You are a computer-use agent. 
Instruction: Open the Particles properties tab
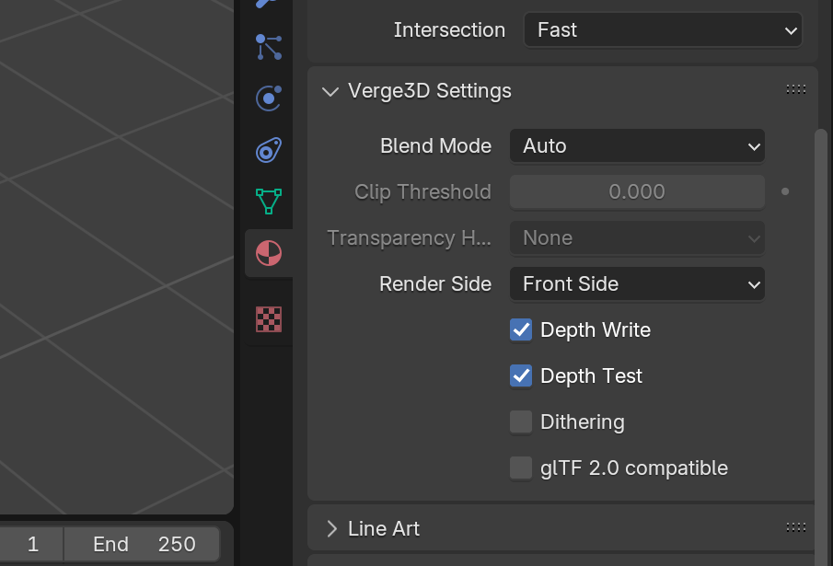click(x=269, y=47)
